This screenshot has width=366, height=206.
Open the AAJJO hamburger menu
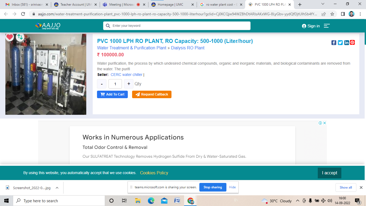[327, 26]
